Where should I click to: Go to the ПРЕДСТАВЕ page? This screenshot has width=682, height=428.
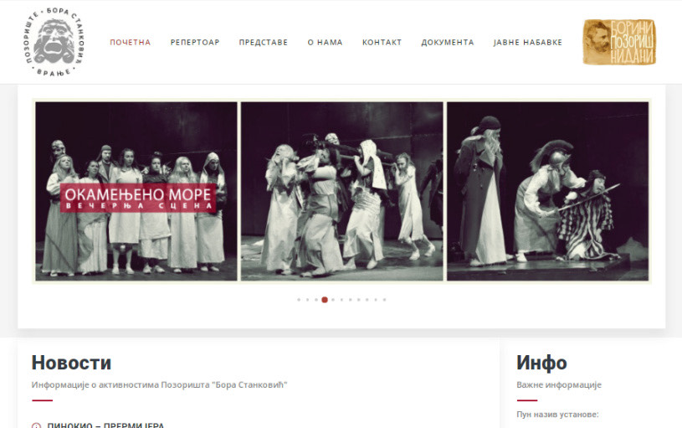pos(263,42)
